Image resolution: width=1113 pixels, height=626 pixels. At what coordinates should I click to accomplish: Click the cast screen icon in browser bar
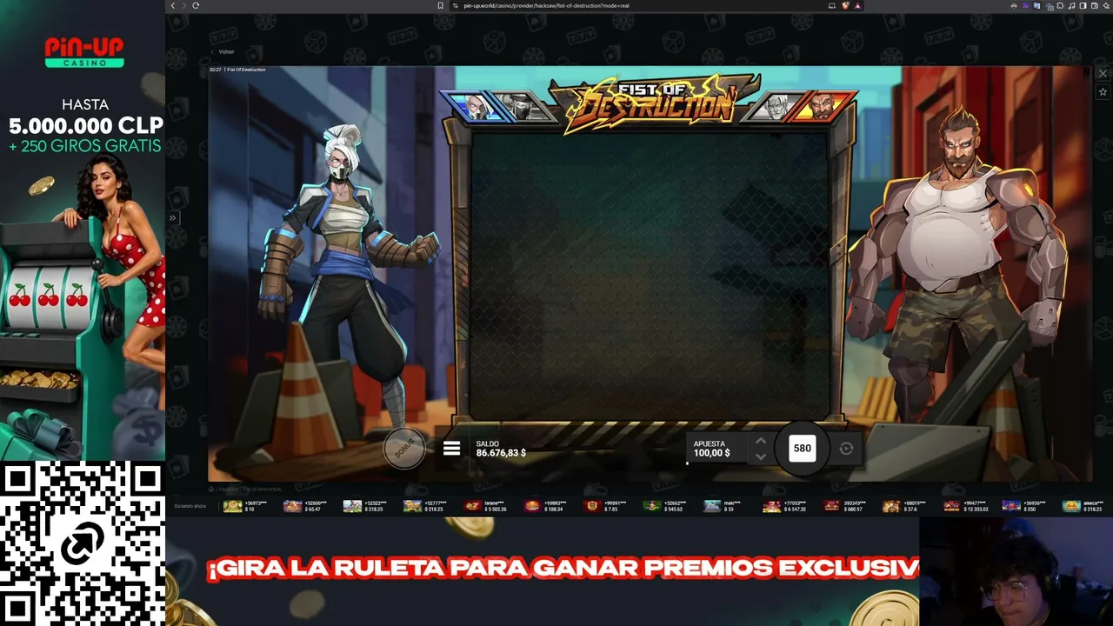pyautogui.click(x=832, y=5)
